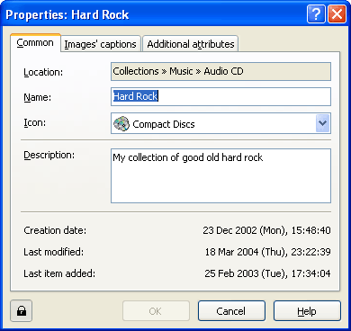Image resolution: width=351 pixels, height=331 pixels.
Task: Open the Images' captions tab
Action: coord(101,44)
